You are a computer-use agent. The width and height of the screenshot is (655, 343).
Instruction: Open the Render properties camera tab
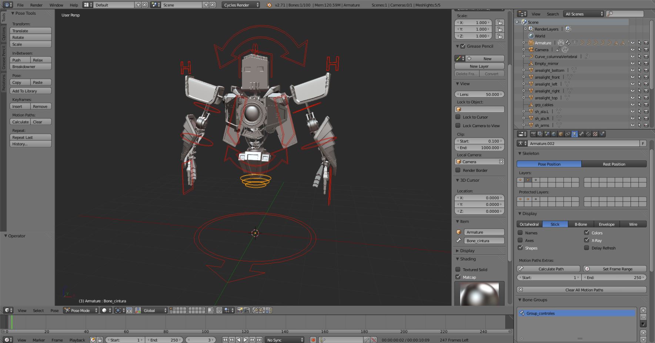tap(533, 134)
